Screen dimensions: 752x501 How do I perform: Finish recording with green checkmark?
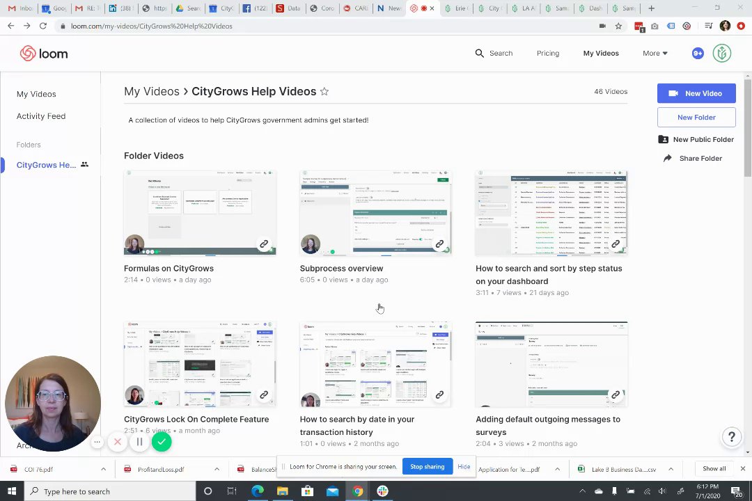[162, 442]
